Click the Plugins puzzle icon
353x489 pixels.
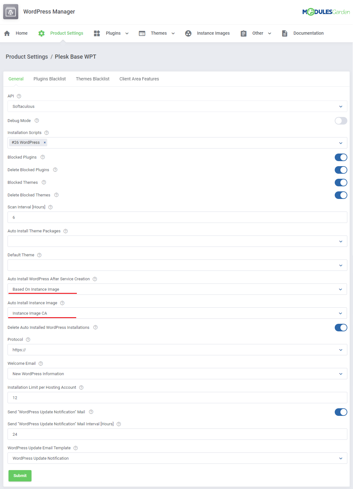97,33
